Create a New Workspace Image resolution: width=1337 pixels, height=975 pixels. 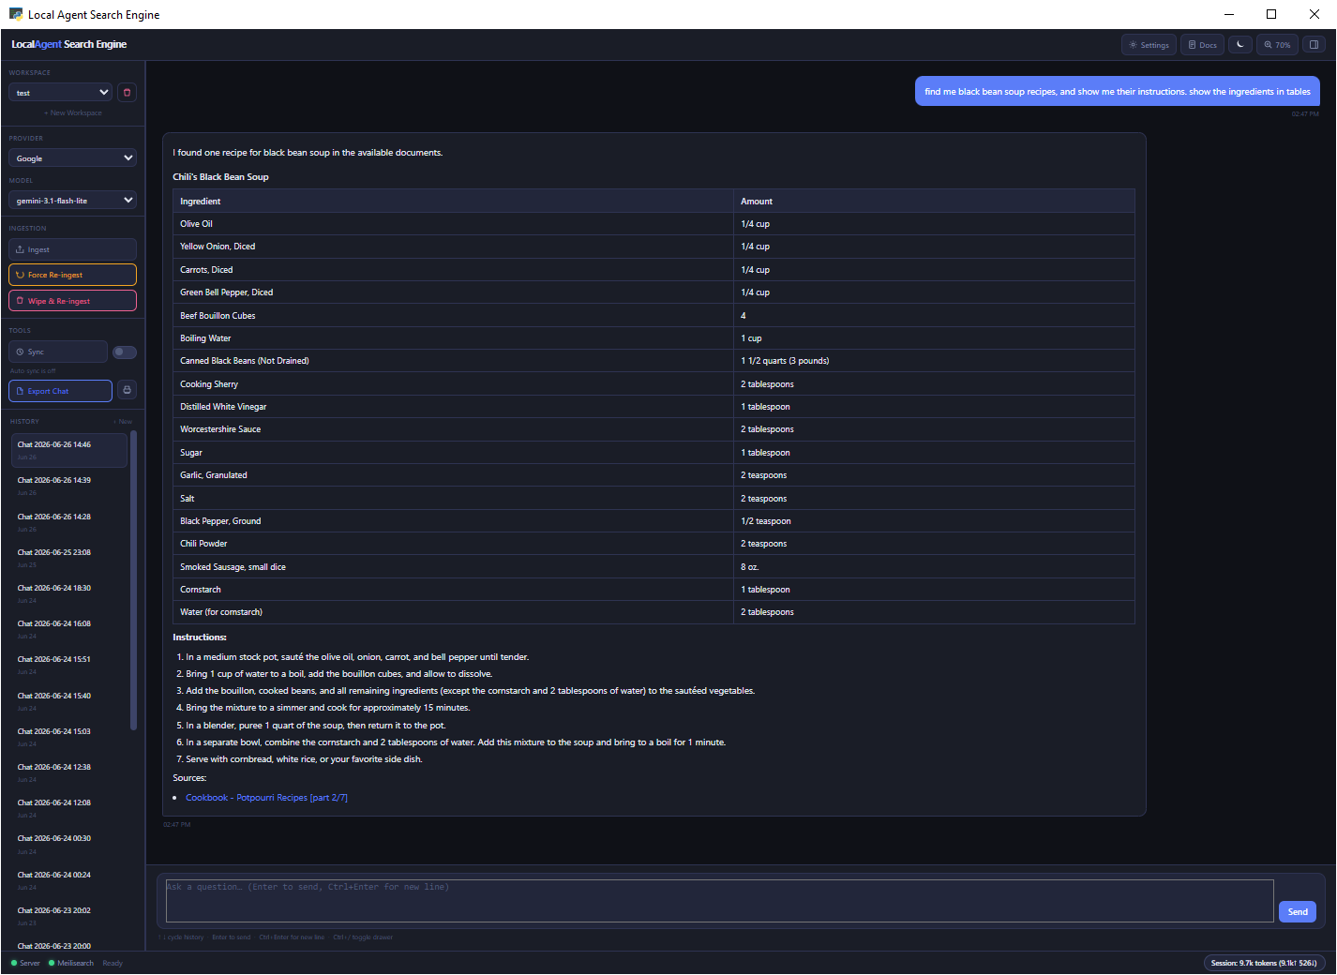coord(72,112)
